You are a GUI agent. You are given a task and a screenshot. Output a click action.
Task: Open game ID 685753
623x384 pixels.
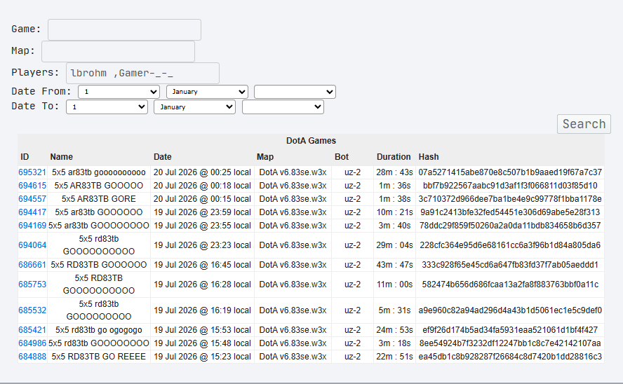[x=32, y=284]
